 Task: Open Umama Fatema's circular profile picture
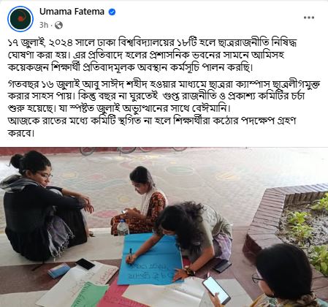[x=20, y=19]
